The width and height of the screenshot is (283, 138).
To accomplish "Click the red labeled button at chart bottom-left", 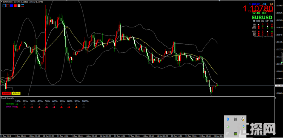I will click(x=6, y=93).
